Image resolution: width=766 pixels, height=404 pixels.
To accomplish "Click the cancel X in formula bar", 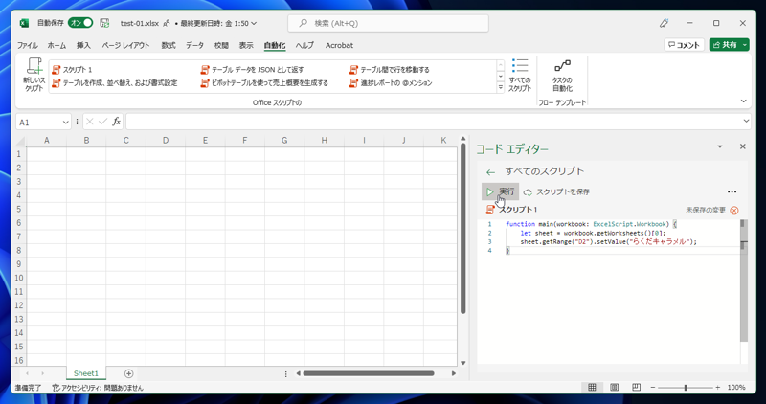I will click(x=89, y=122).
